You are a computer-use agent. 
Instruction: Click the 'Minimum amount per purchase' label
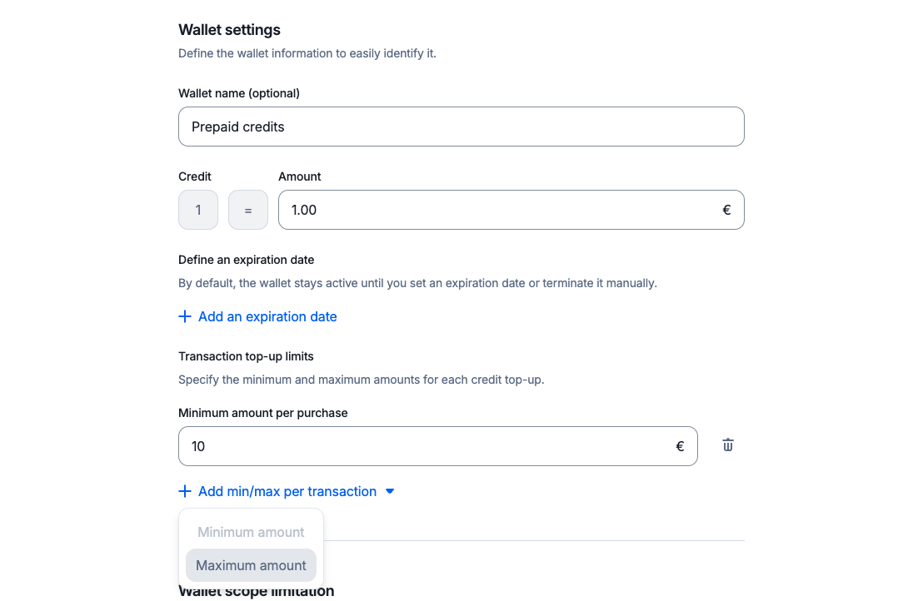[x=262, y=413]
